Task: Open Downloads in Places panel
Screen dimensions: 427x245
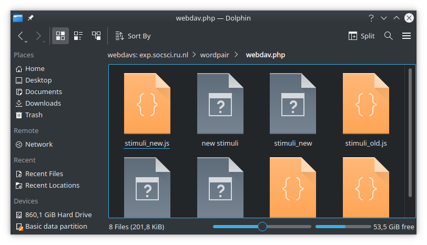Action: pos(43,104)
